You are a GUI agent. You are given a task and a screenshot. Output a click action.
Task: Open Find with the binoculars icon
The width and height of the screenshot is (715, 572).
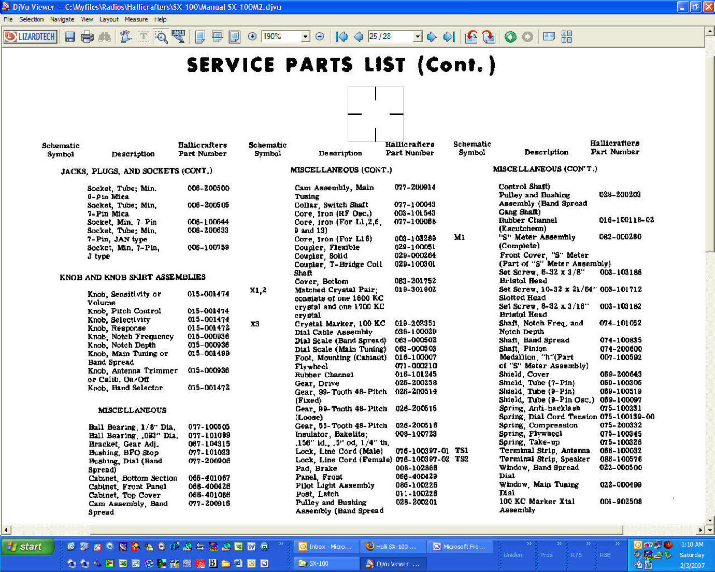tap(105, 37)
